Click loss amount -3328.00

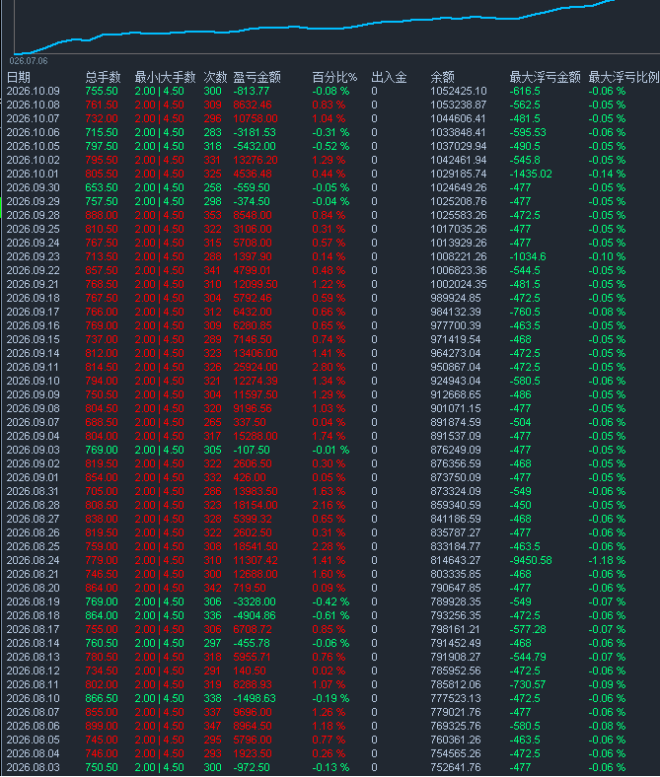pos(255,601)
